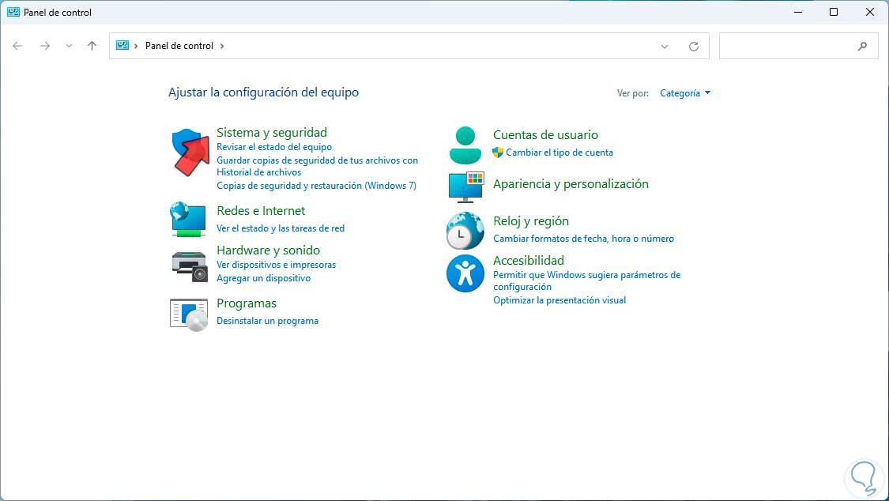The height and width of the screenshot is (501, 889).
Task: Open the Apariencia y personalización heading
Action: click(x=571, y=183)
